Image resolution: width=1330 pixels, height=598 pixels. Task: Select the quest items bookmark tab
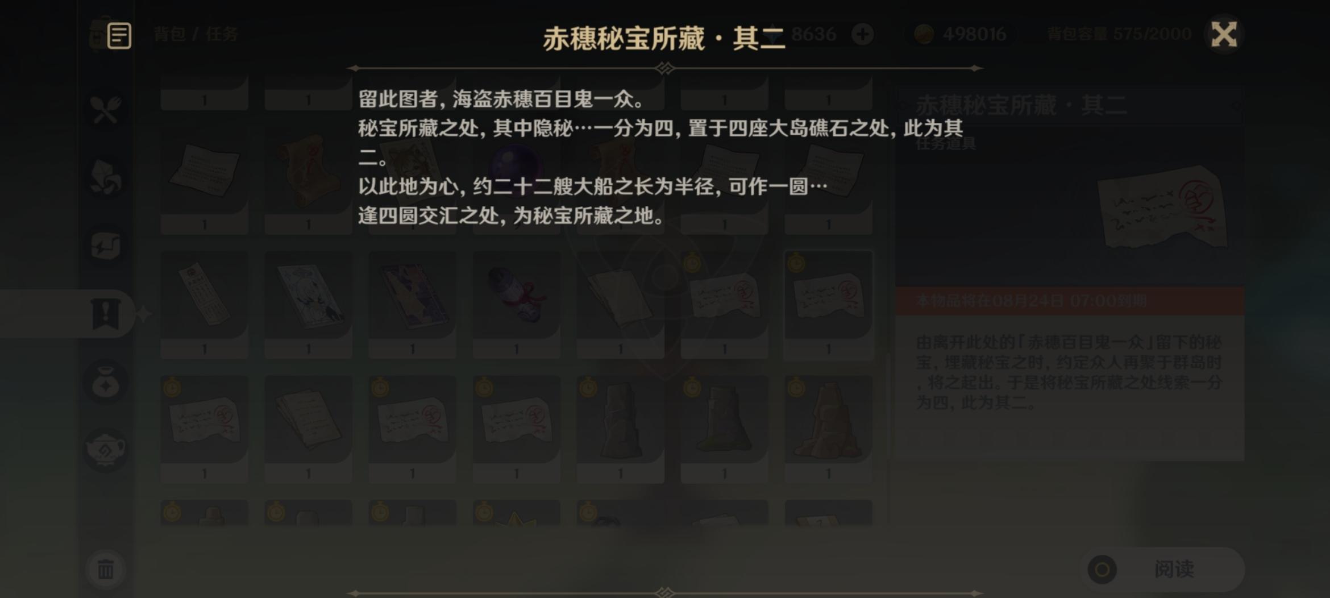[106, 314]
